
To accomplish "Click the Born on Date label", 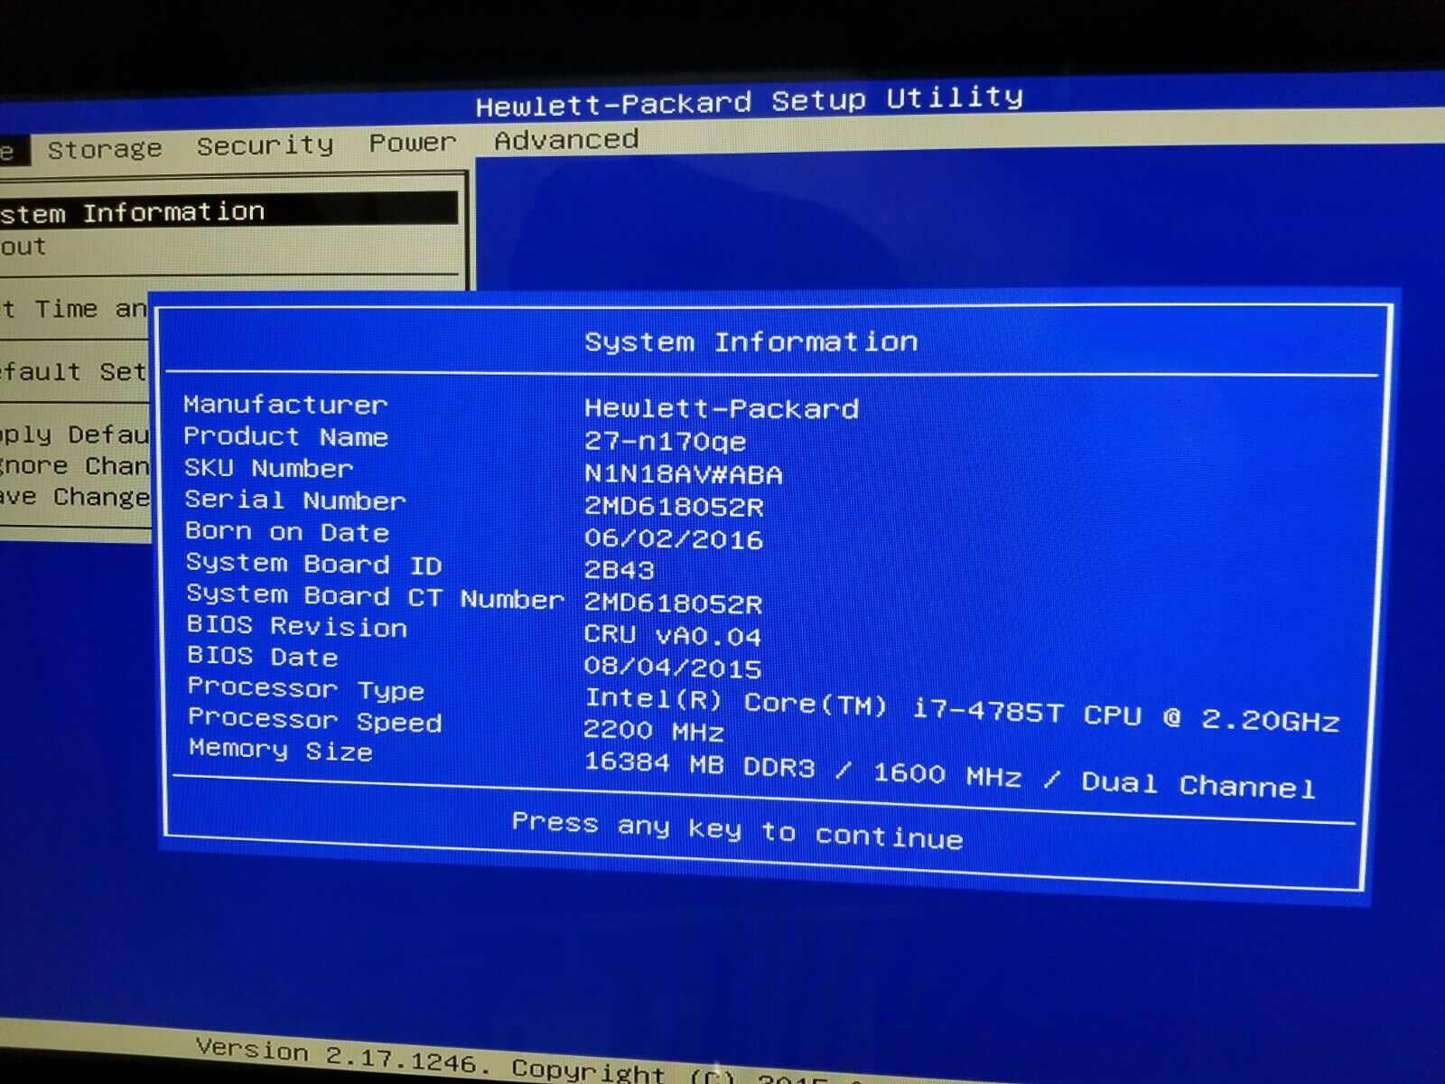I will click(287, 531).
